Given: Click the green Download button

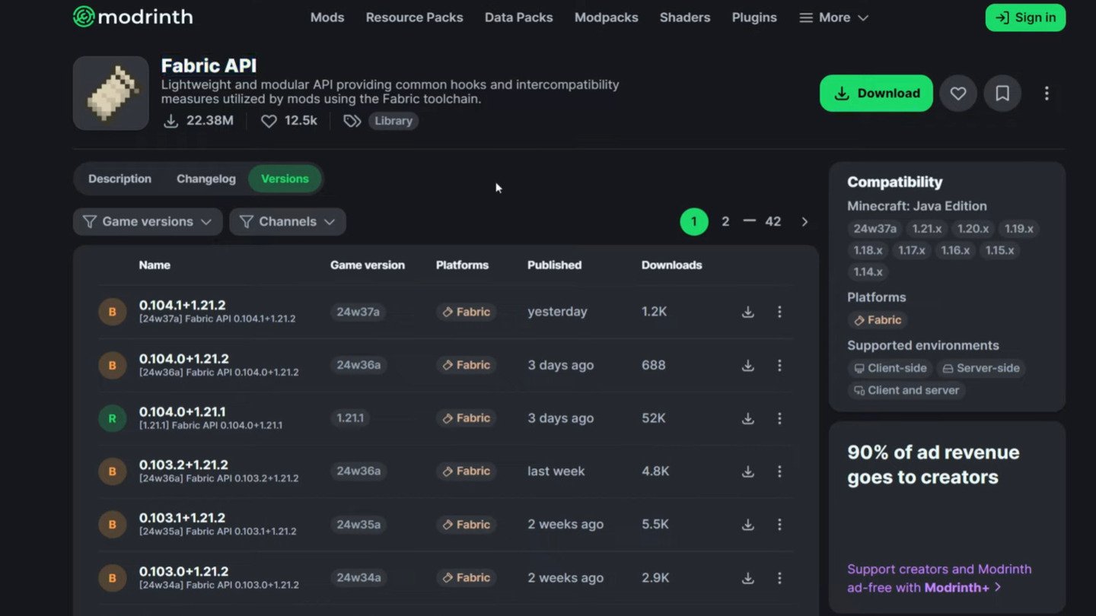Looking at the screenshot, I should [876, 94].
